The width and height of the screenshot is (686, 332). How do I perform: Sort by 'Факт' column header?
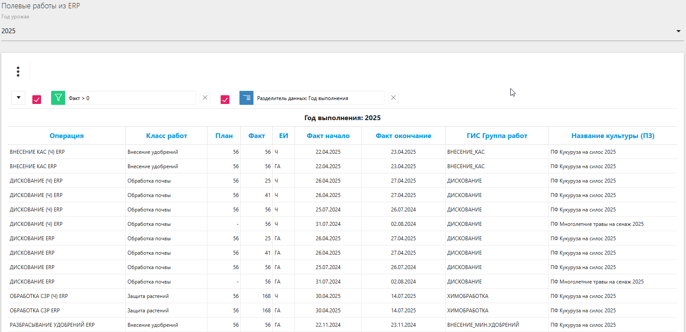point(256,136)
